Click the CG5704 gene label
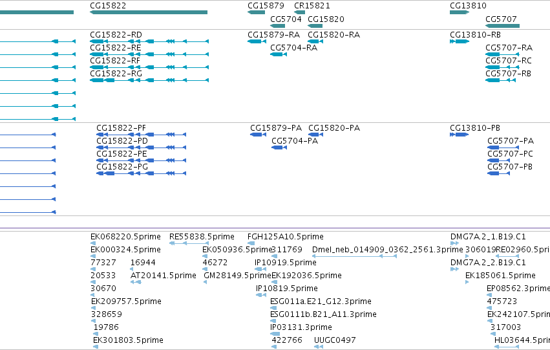550x350 pixels. [286, 19]
